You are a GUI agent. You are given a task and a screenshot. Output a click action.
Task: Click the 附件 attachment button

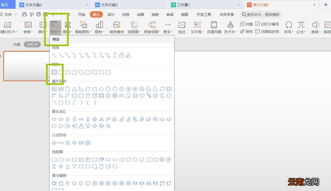tap(247, 31)
